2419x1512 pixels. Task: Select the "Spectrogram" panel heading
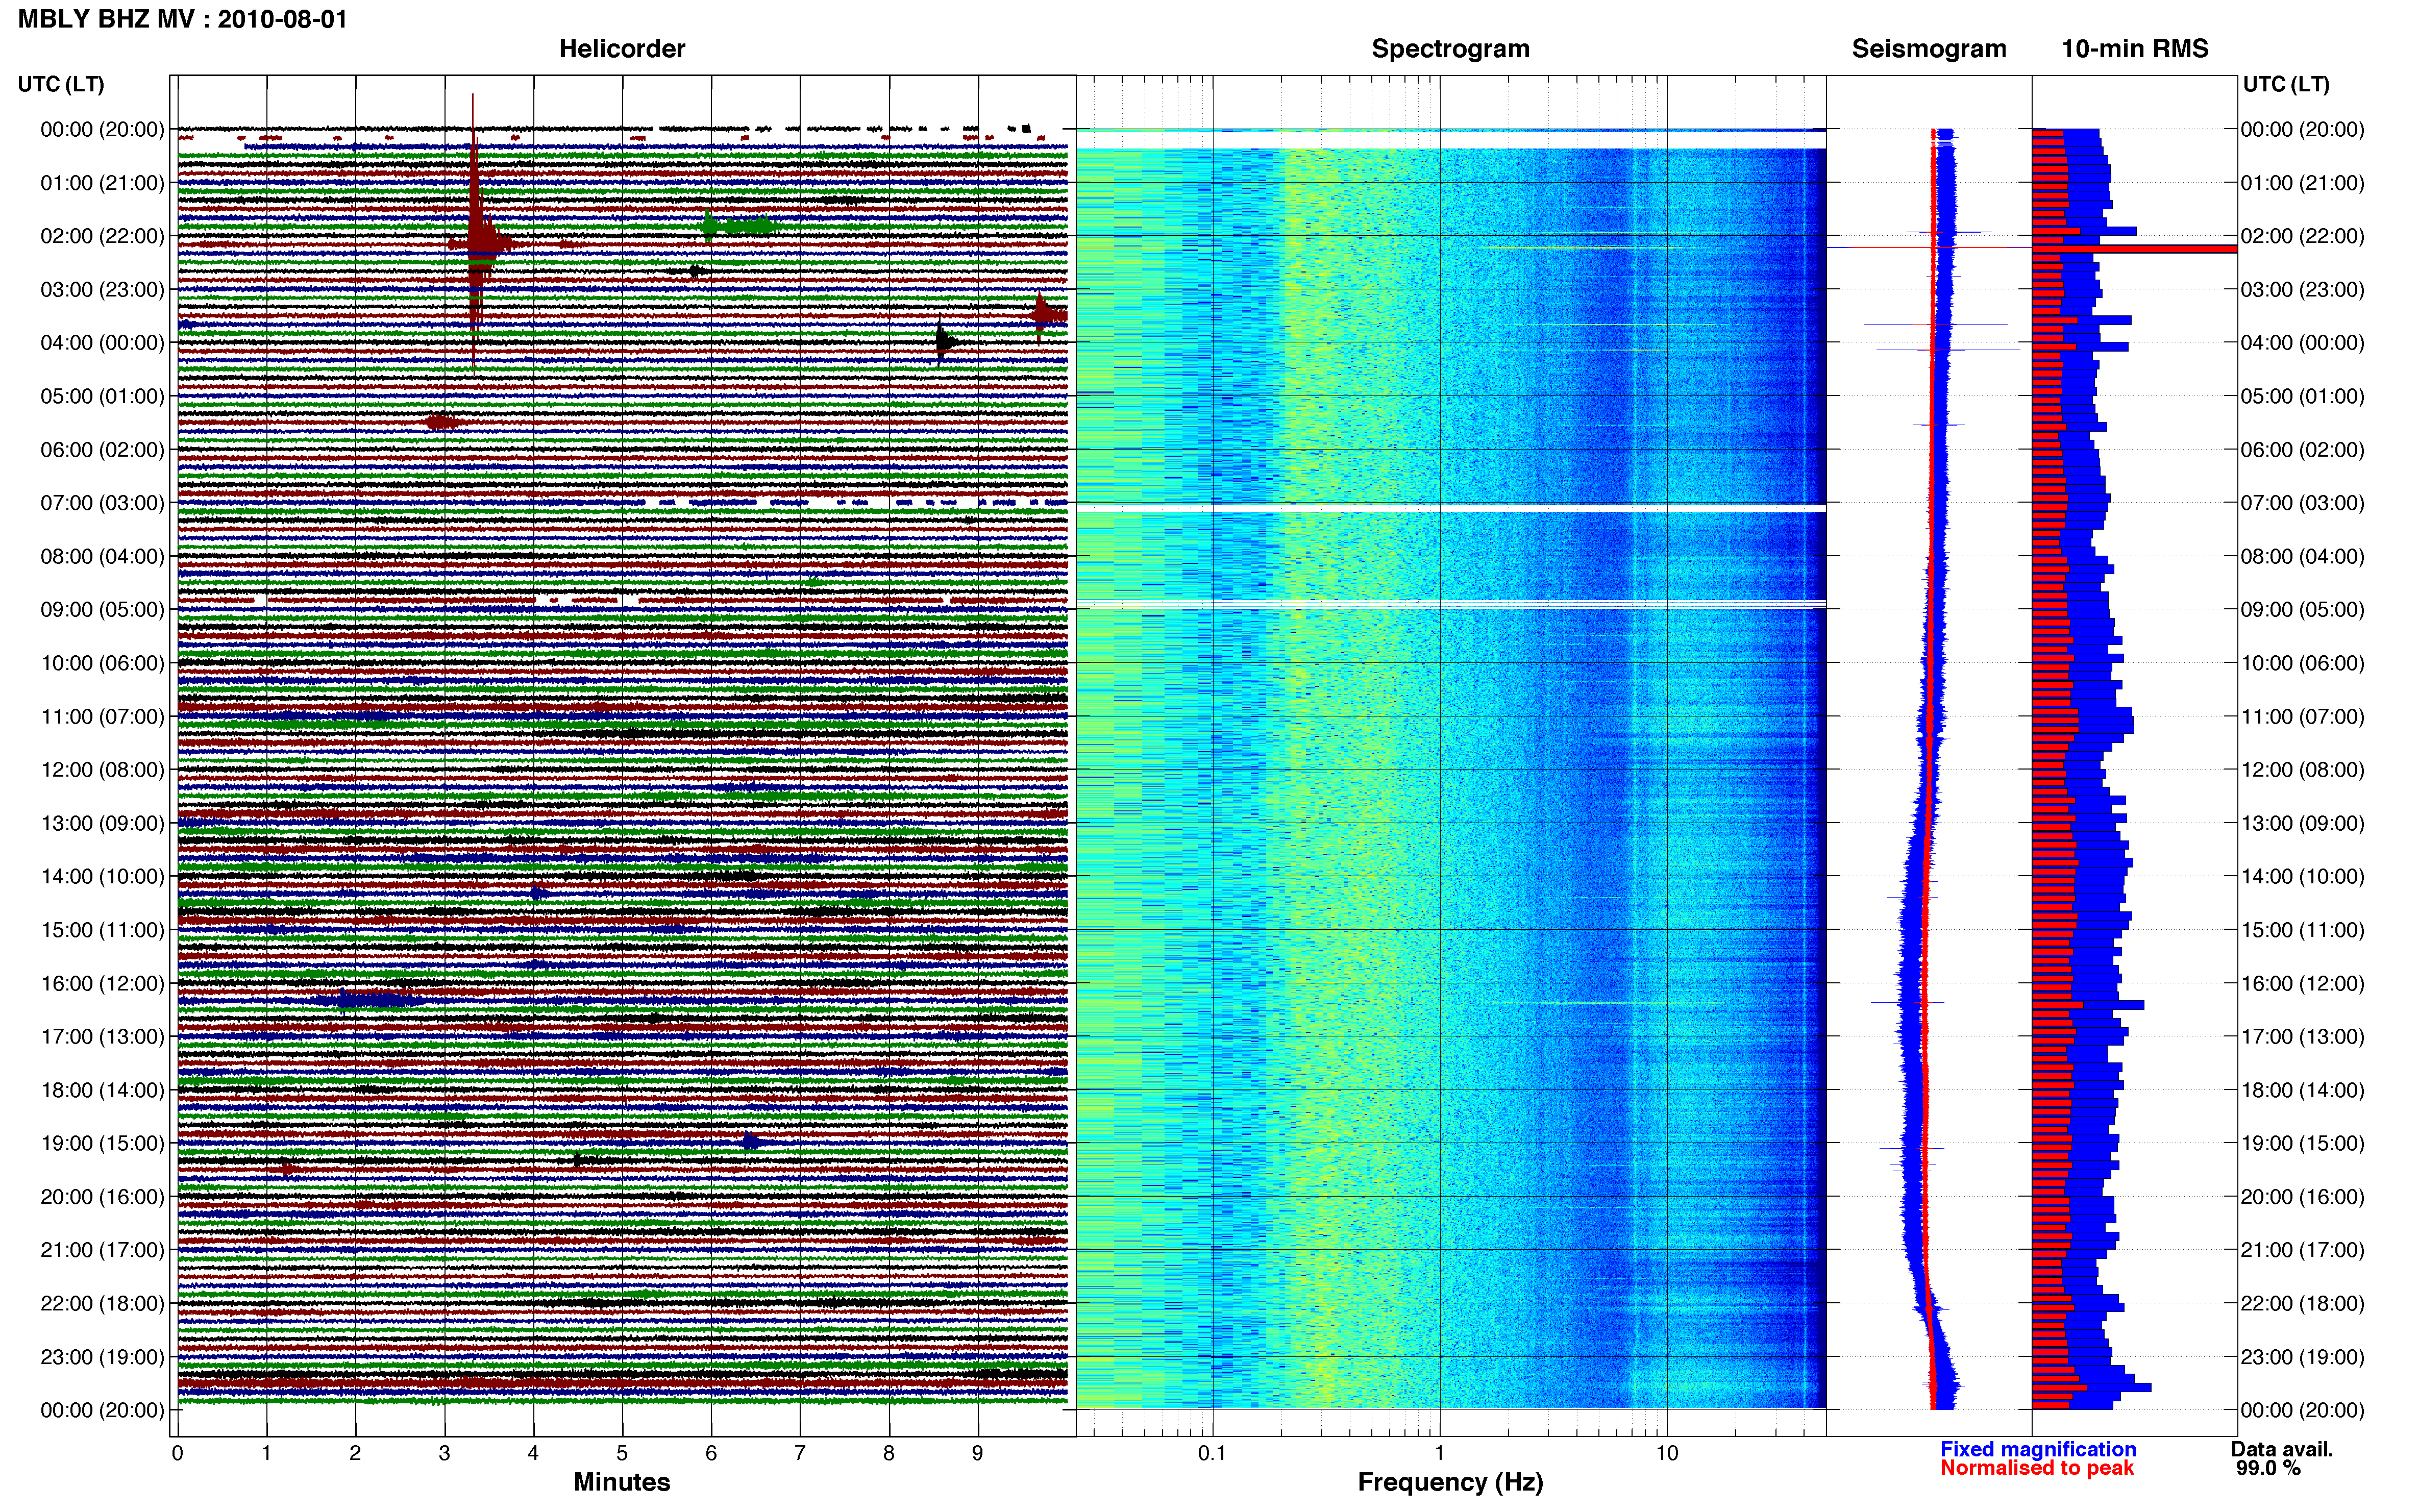(x=1450, y=49)
